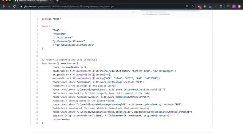Open the purple S profile avatar
The height and width of the screenshot is (137, 243).
[234, 6]
